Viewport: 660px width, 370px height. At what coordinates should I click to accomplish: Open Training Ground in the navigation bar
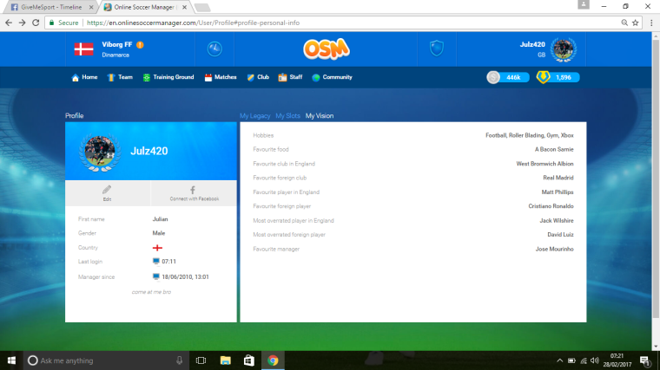tap(168, 77)
